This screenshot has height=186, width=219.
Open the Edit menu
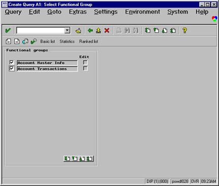pyautogui.click(x=34, y=12)
